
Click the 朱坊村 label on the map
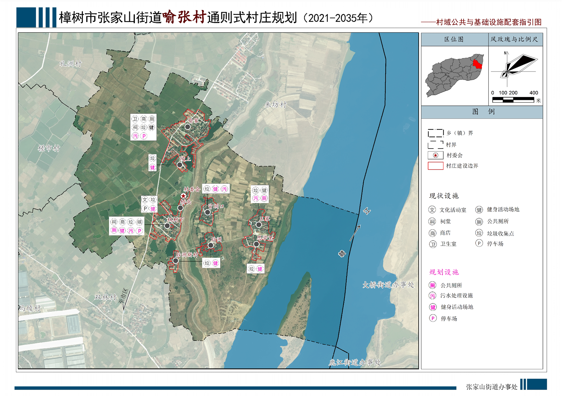click(276, 104)
